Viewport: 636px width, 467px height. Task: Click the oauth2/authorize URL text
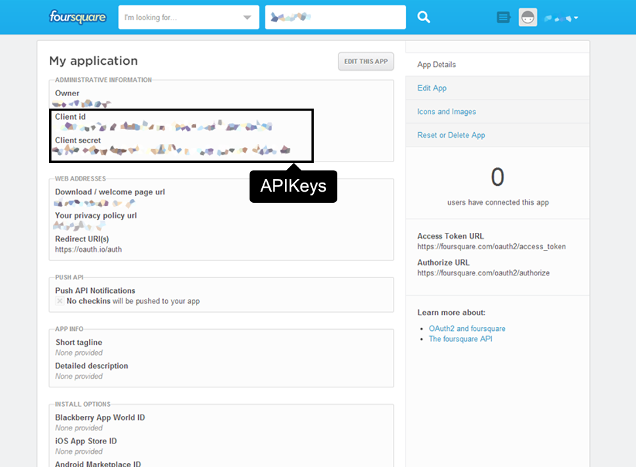483,273
